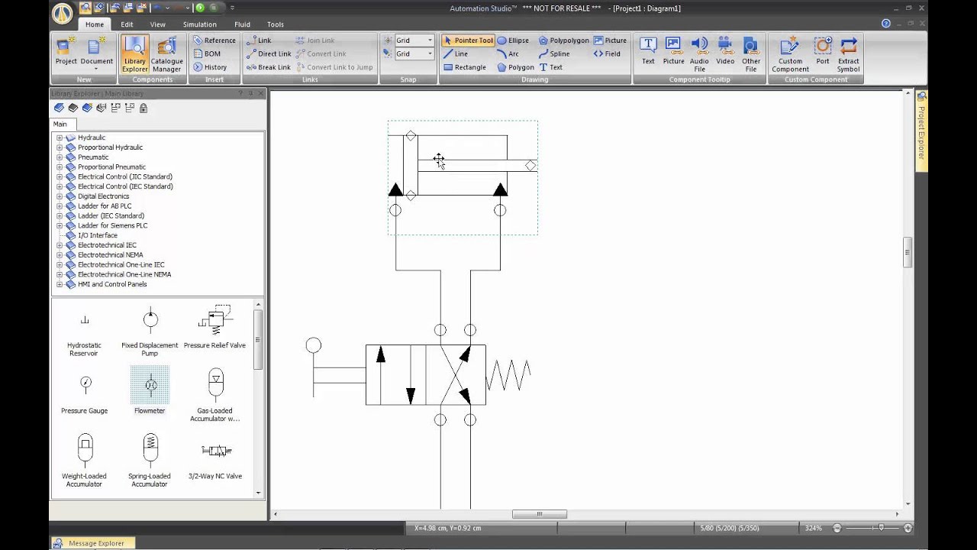This screenshot has width=977, height=550.
Task: Expand the Electrotechnical IEC node
Action: (x=59, y=245)
